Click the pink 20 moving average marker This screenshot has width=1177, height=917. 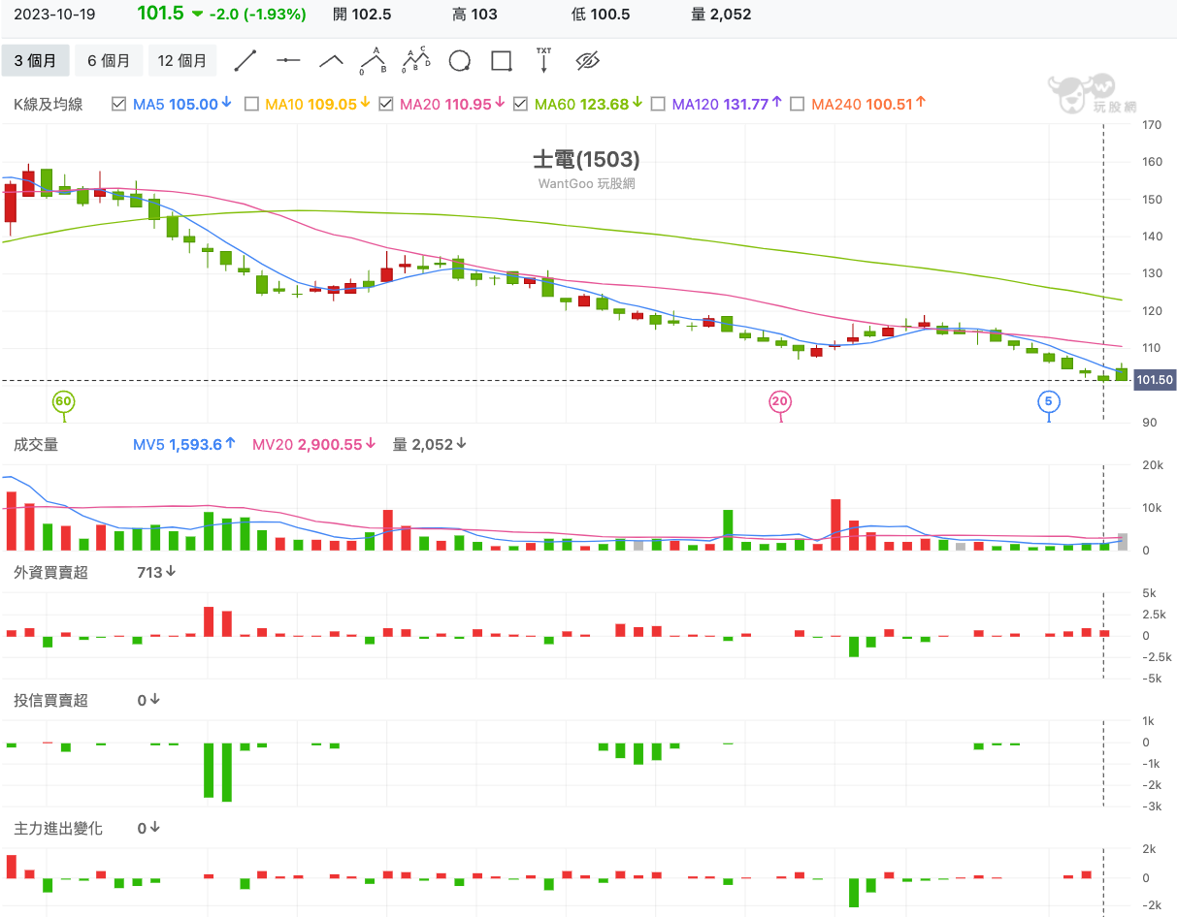pyautogui.click(x=779, y=401)
